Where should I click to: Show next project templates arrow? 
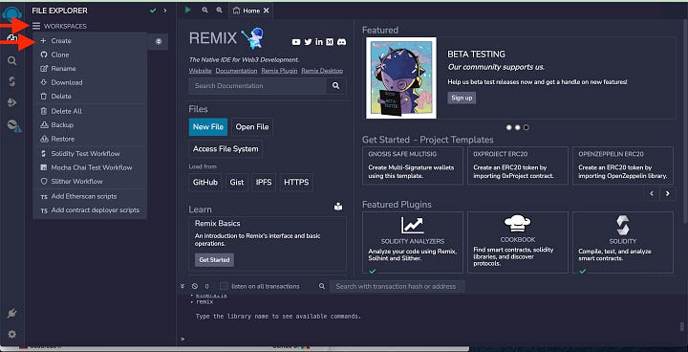(x=668, y=193)
